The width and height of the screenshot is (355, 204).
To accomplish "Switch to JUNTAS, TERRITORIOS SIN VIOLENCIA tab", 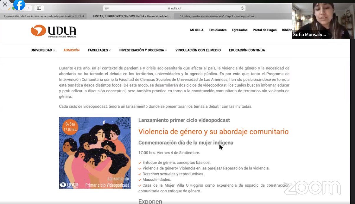I will (x=131, y=16).
